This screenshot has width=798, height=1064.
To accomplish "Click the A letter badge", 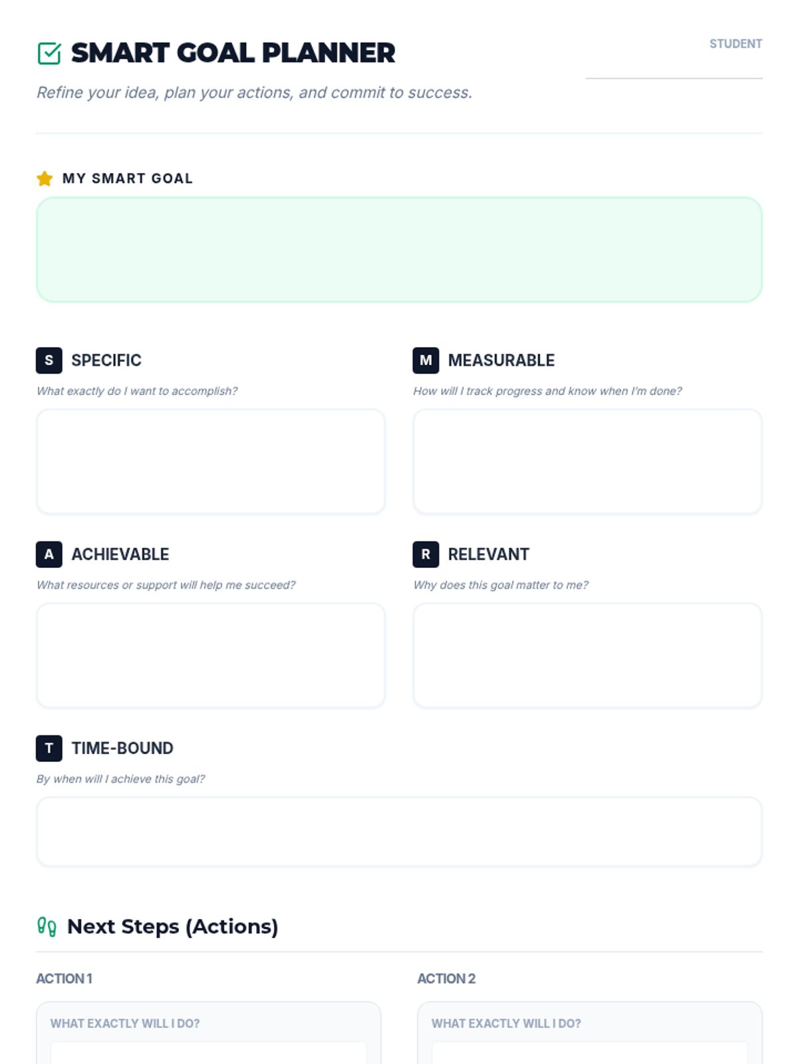I will pyautogui.click(x=49, y=554).
